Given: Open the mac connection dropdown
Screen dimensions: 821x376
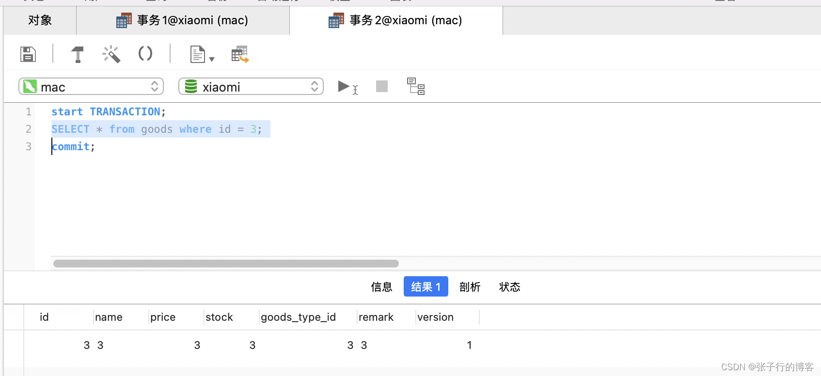Looking at the screenshot, I should (x=91, y=87).
